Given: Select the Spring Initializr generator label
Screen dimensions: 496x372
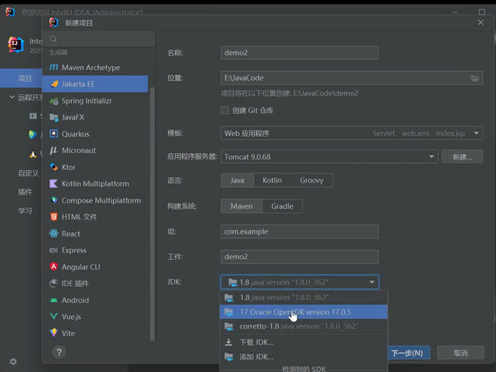Looking at the screenshot, I should (87, 101).
